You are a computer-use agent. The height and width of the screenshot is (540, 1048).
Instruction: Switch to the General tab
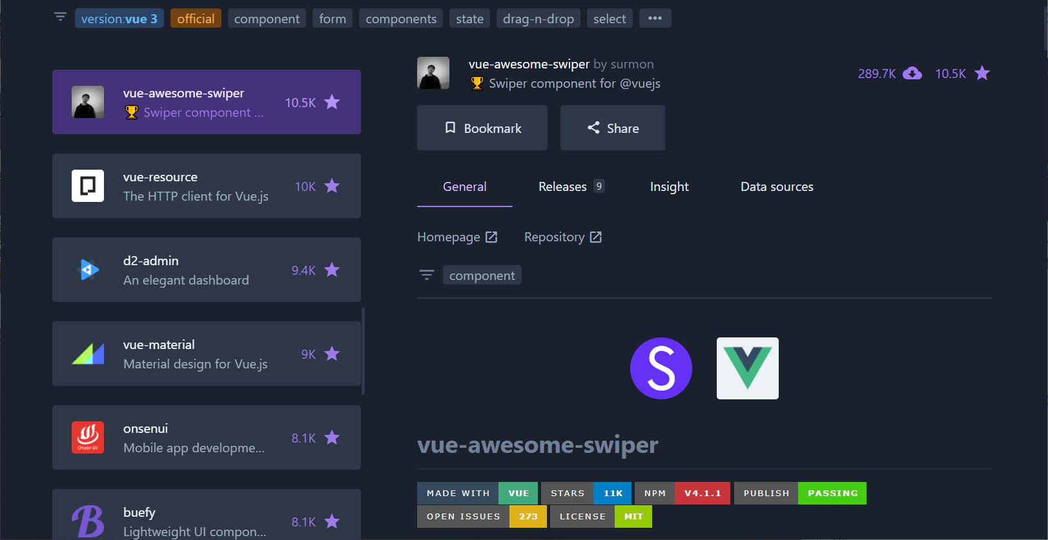pyautogui.click(x=465, y=187)
